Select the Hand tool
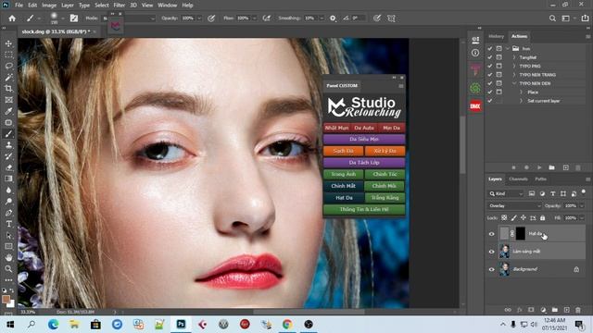Image resolution: width=593 pixels, height=333 pixels. [8, 257]
